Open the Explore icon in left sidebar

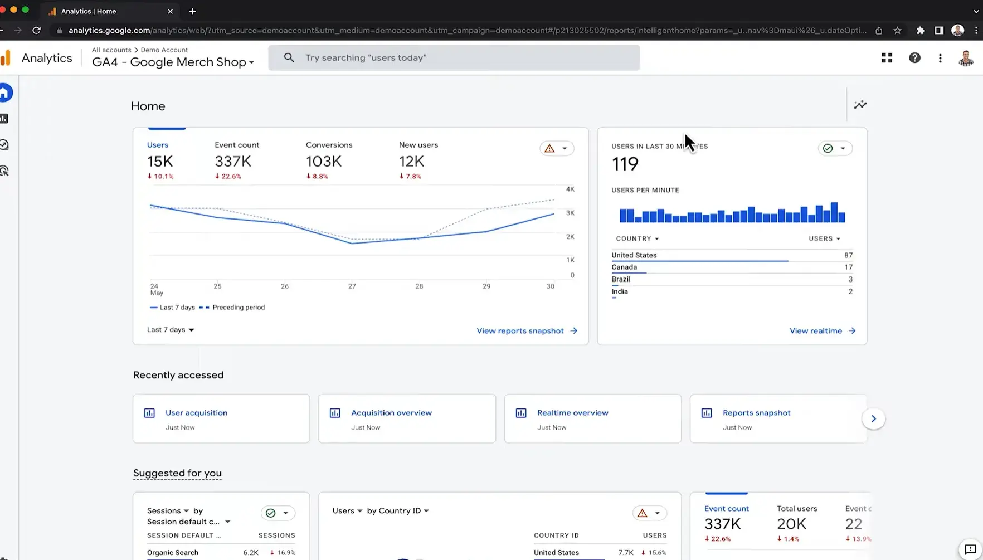pos(4,145)
